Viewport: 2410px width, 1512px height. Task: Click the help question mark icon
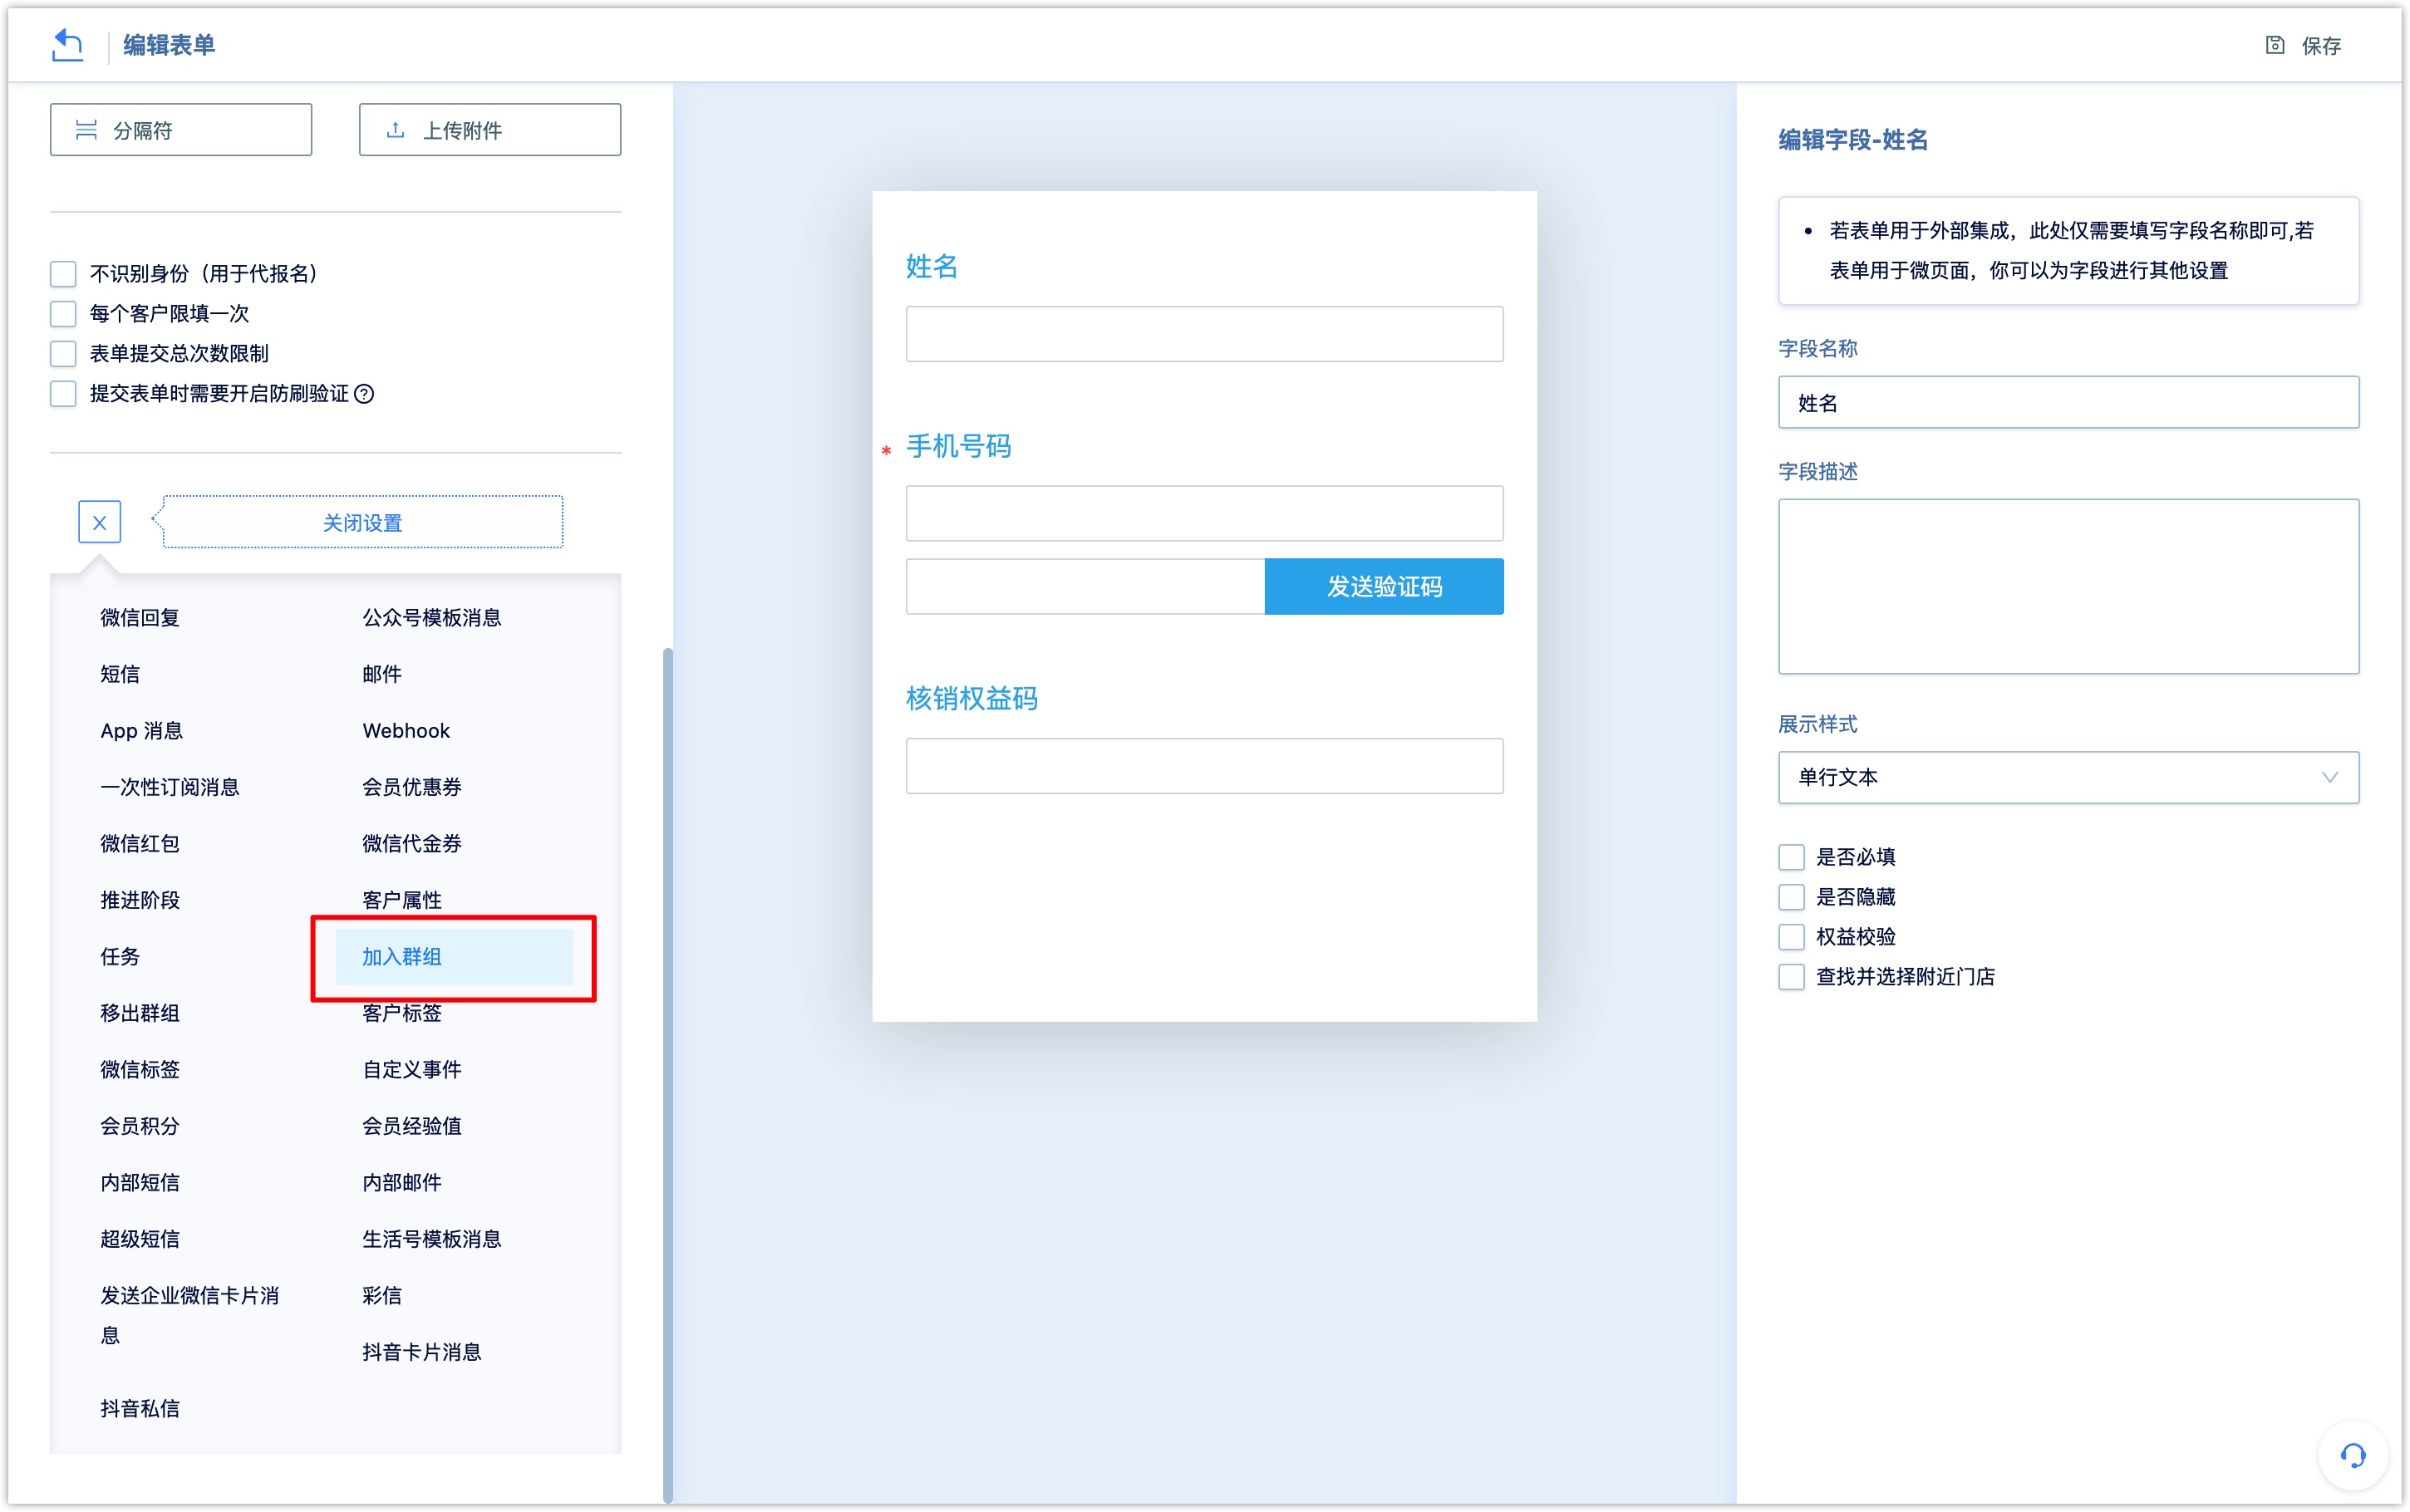coord(365,394)
